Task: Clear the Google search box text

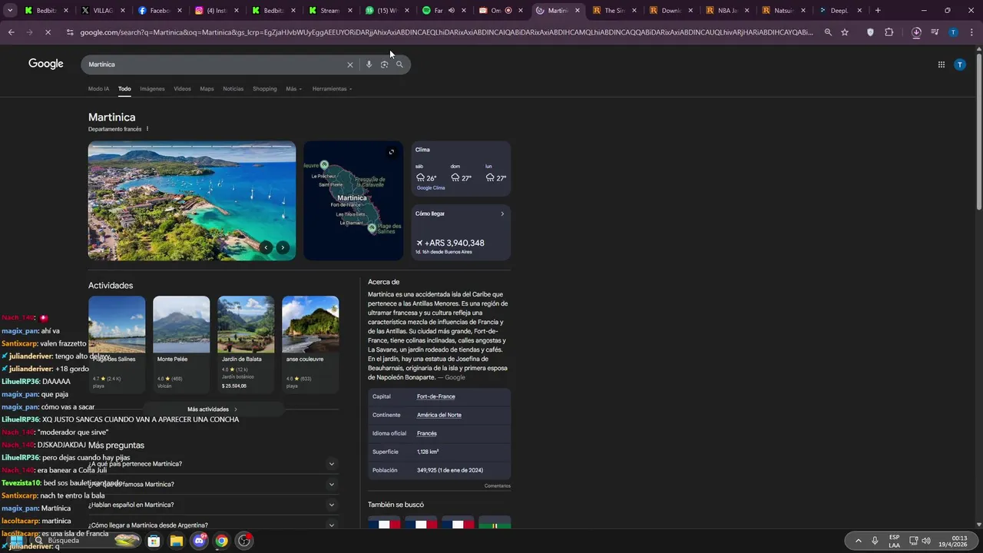Action: (350, 65)
